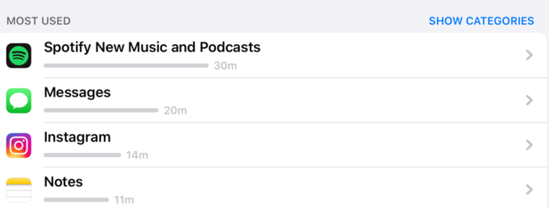Click the Messages 20m usage bar
Screen dimensions: 549x209
[x=101, y=110]
